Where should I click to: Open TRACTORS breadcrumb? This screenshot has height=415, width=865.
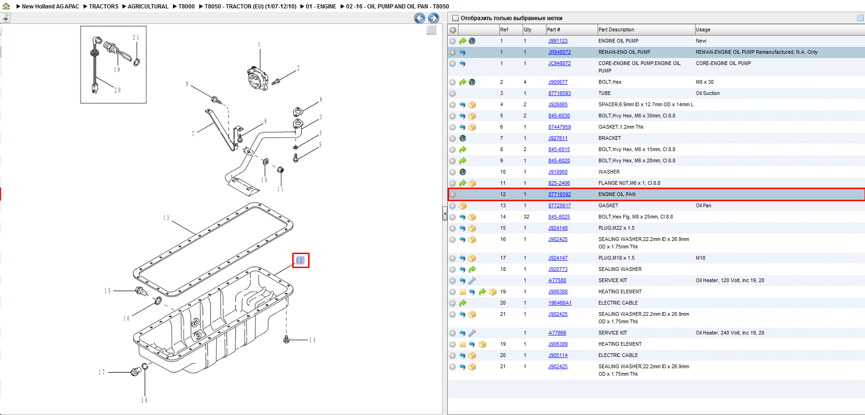click(104, 7)
